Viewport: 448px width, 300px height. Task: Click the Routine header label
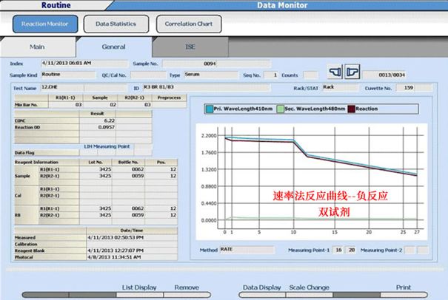56,5
